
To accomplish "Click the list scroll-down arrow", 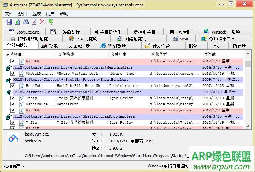I will [x=248, y=126].
